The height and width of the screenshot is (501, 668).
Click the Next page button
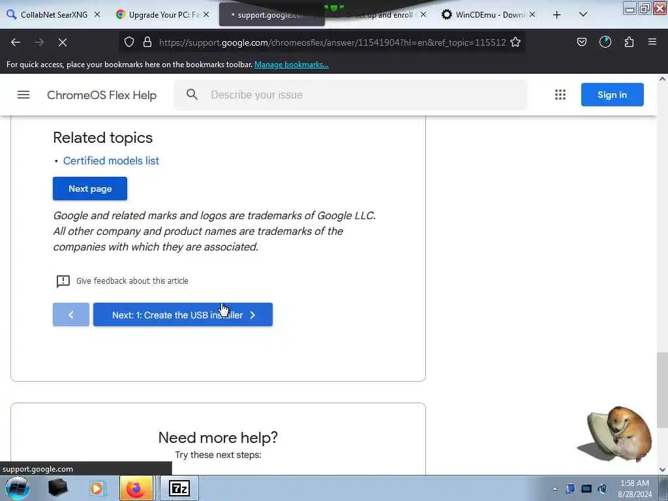click(x=90, y=189)
